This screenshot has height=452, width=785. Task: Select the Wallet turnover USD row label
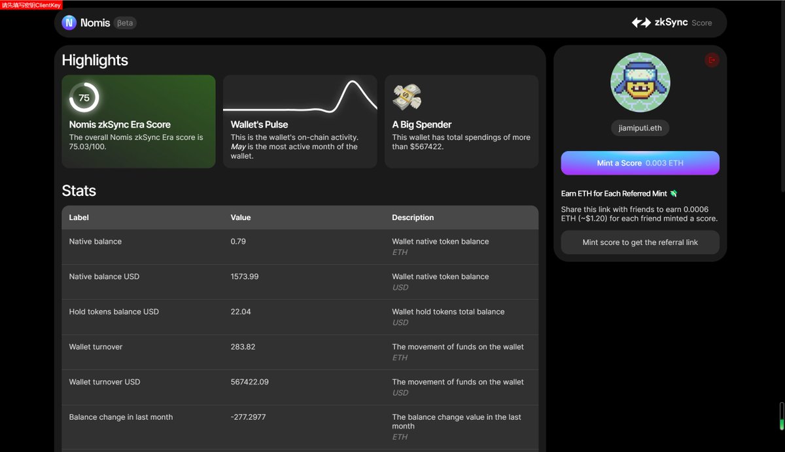(105, 382)
